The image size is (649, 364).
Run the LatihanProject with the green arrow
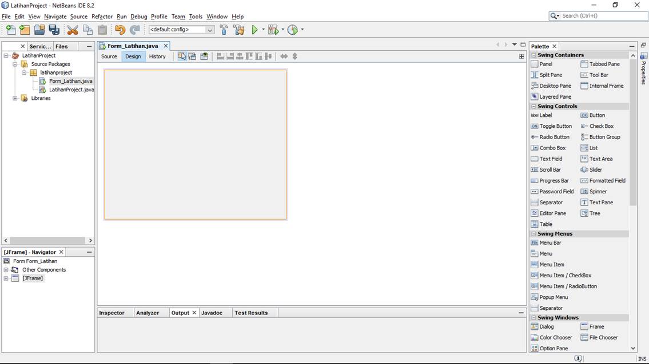click(255, 29)
